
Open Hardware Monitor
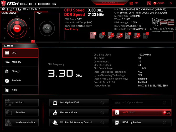point(22,123)
